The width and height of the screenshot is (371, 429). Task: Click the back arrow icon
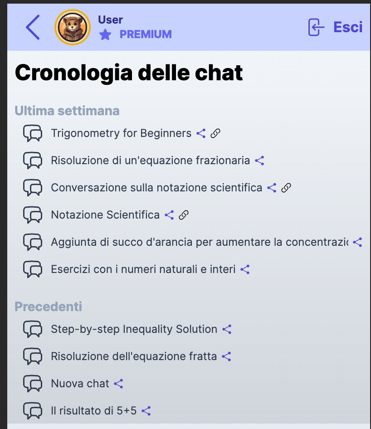(x=33, y=27)
